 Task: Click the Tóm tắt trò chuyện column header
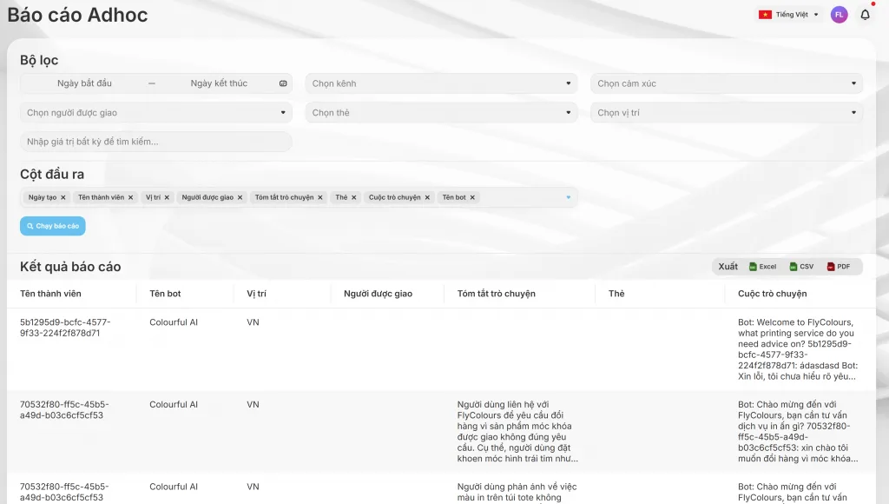pos(496,294)
